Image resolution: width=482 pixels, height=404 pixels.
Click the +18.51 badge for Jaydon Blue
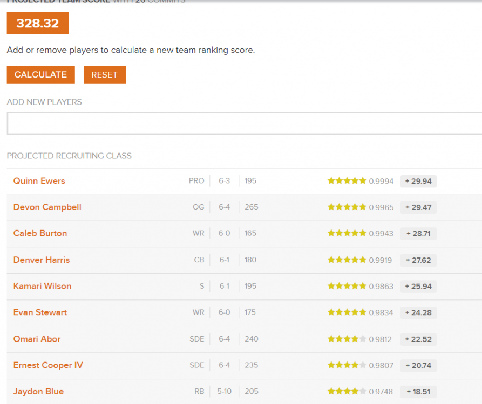pos(418,392)
